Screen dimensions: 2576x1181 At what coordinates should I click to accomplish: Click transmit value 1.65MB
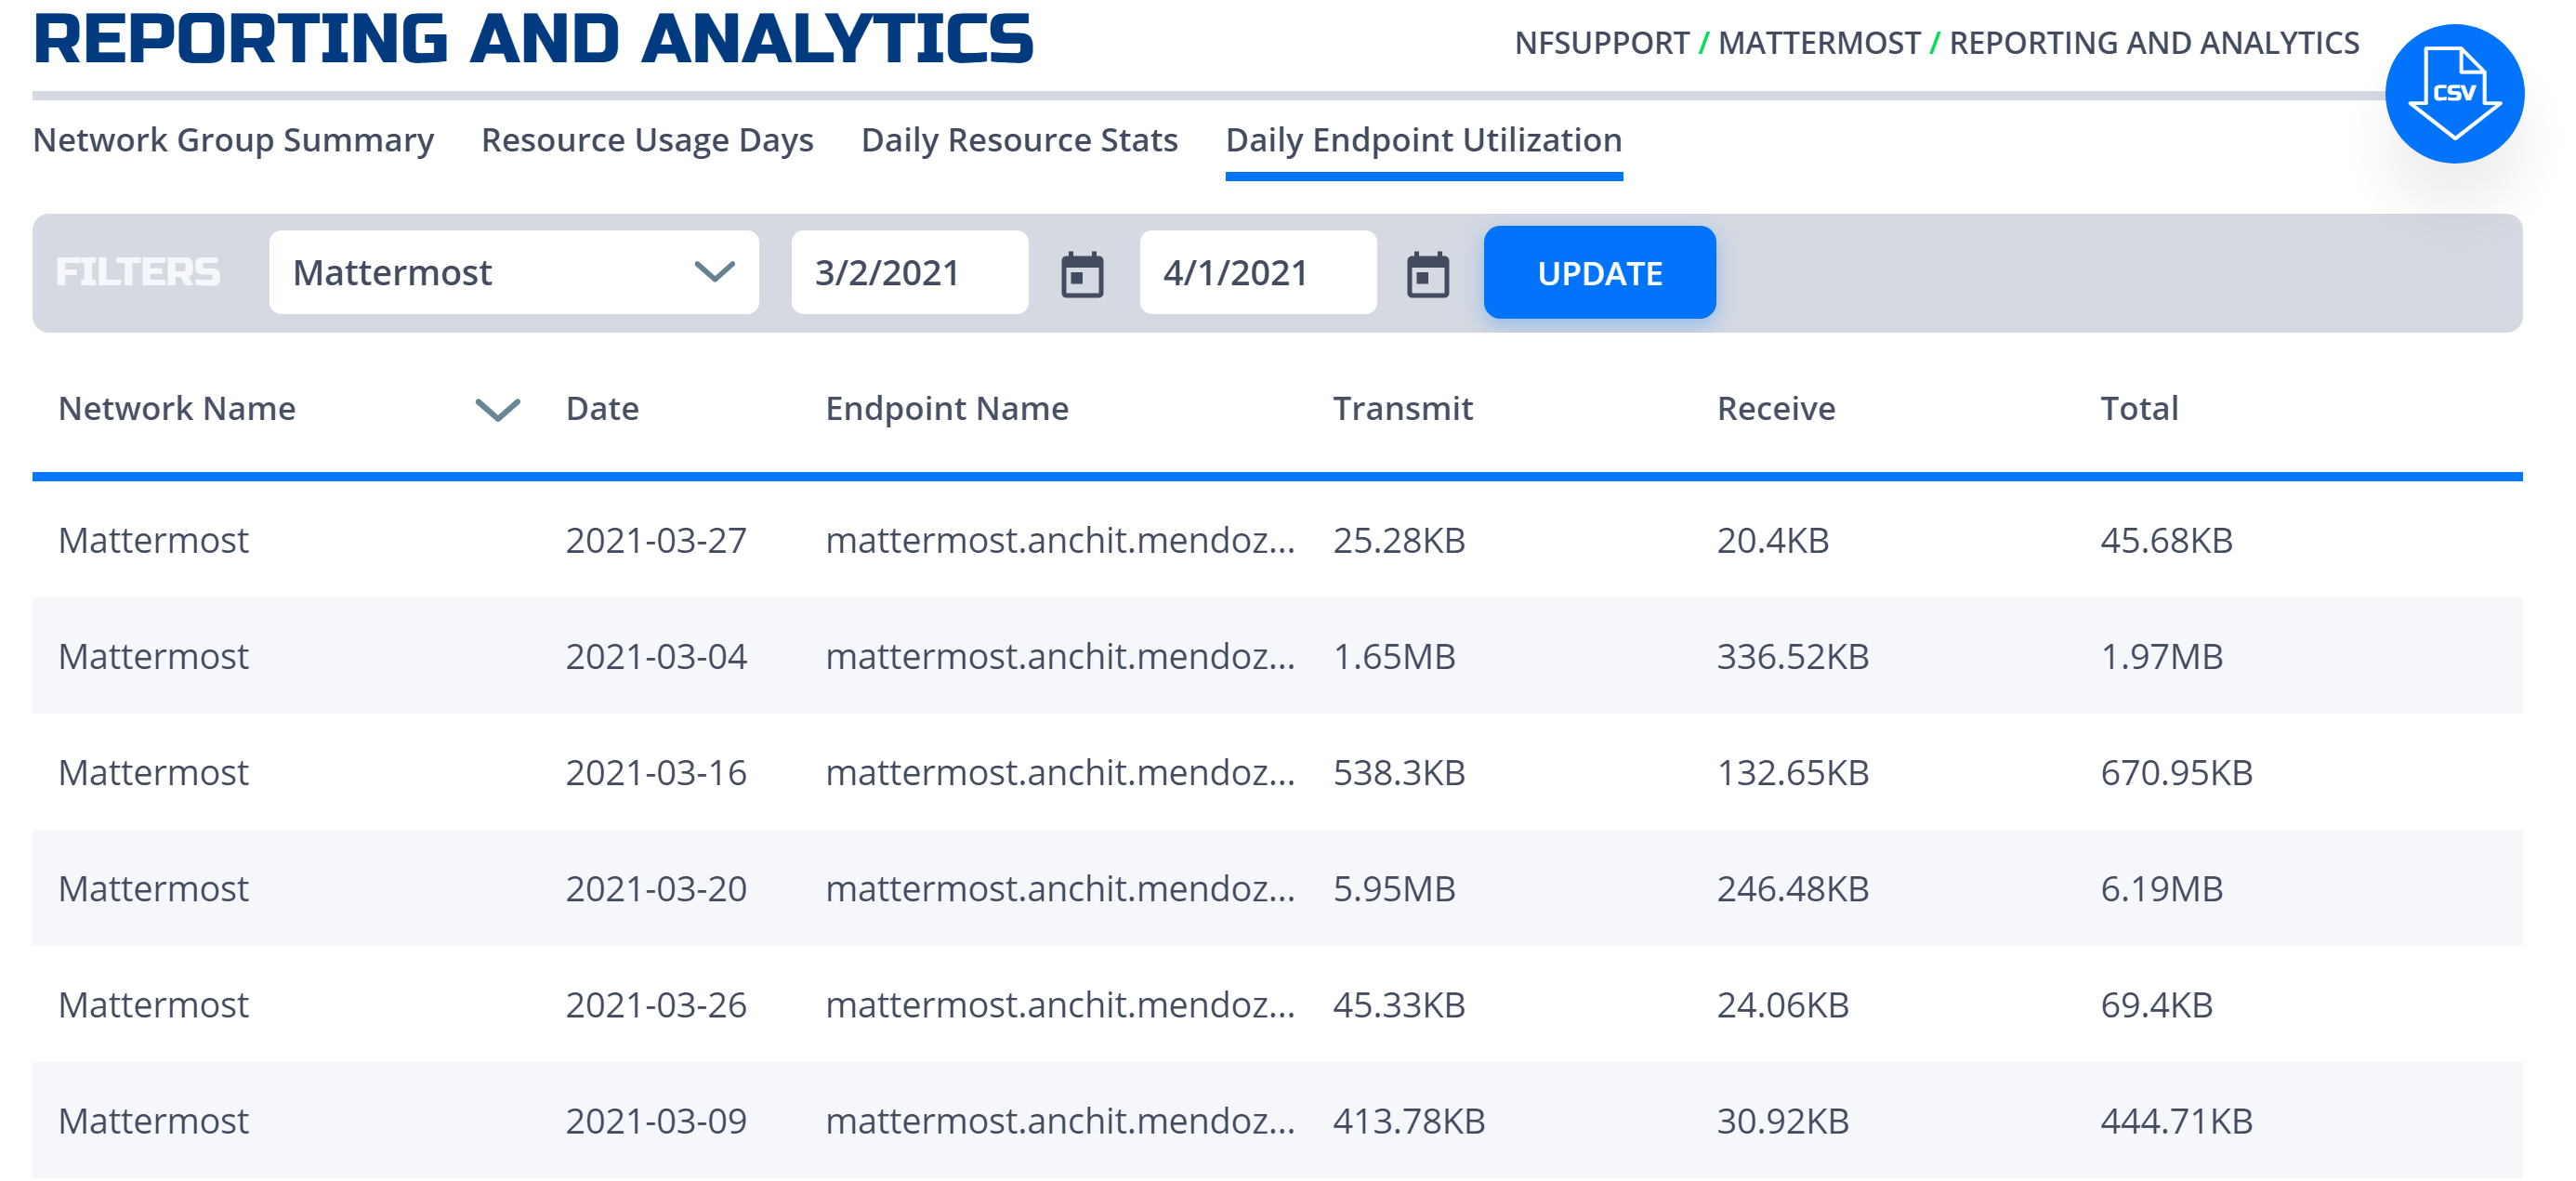coord(1393,656)
